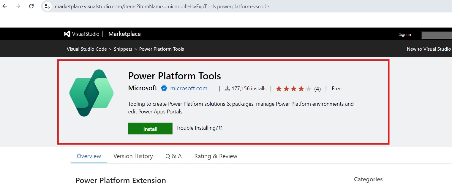Reload the page with refresh icon
The image size is (452, 183).
click(x=31, y=6)
